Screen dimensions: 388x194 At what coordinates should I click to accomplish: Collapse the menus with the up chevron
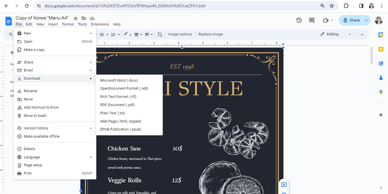362,35
